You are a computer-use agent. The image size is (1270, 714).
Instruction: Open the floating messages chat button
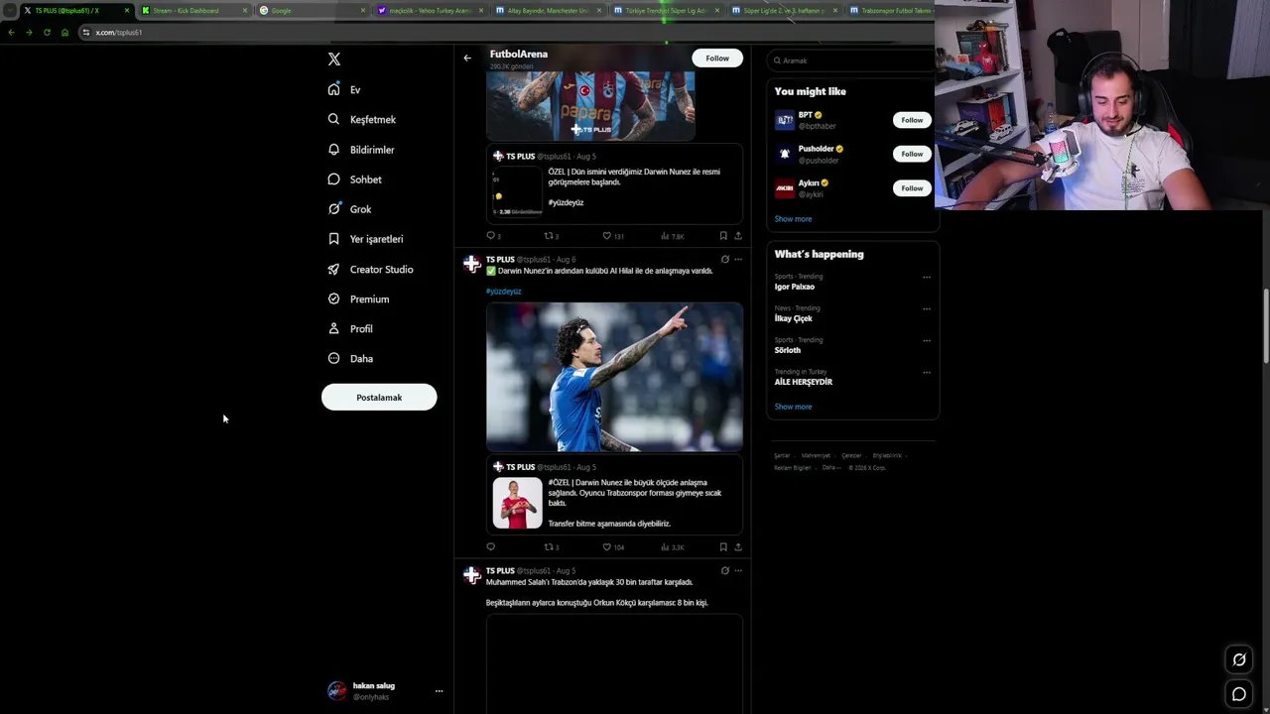click(1239, 694)
